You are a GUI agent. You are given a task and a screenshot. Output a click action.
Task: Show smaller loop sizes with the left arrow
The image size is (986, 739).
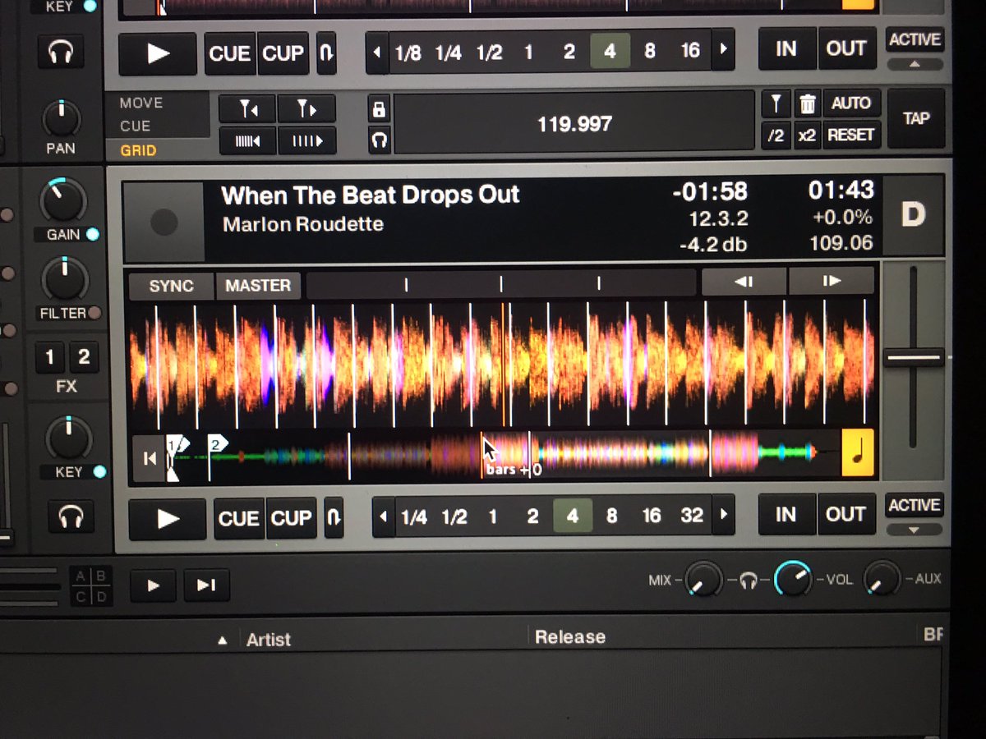coord(384,516)
